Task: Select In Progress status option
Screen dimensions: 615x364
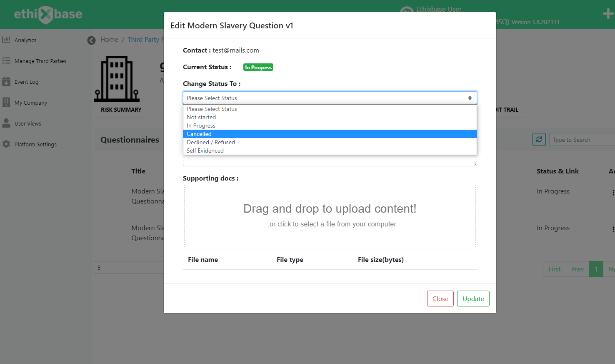Action: click(330, 126)
